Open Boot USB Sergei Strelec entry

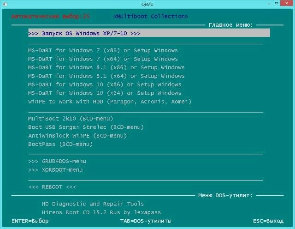(x=86, y=127)
